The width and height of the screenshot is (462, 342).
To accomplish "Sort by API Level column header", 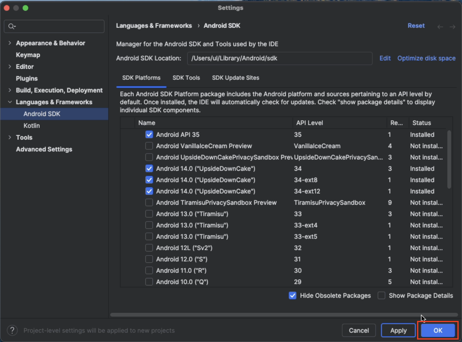I will 339,123.
